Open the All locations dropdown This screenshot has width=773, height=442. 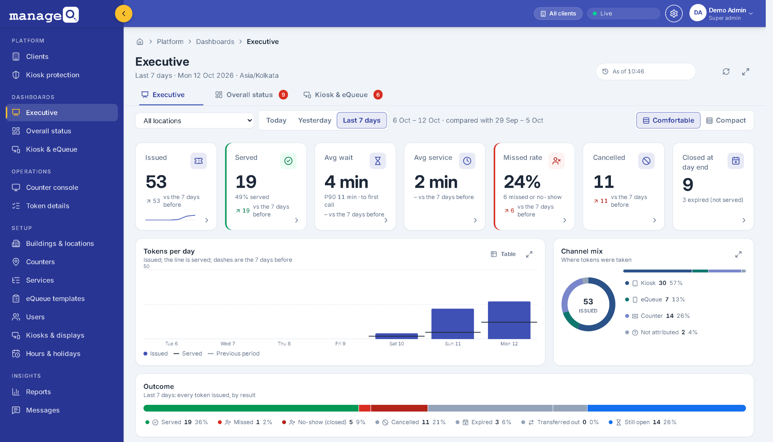(x=195, y=121)
